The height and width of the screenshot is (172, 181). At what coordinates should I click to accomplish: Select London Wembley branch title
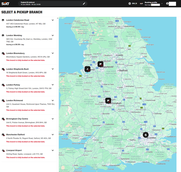(x=14, y=35)
